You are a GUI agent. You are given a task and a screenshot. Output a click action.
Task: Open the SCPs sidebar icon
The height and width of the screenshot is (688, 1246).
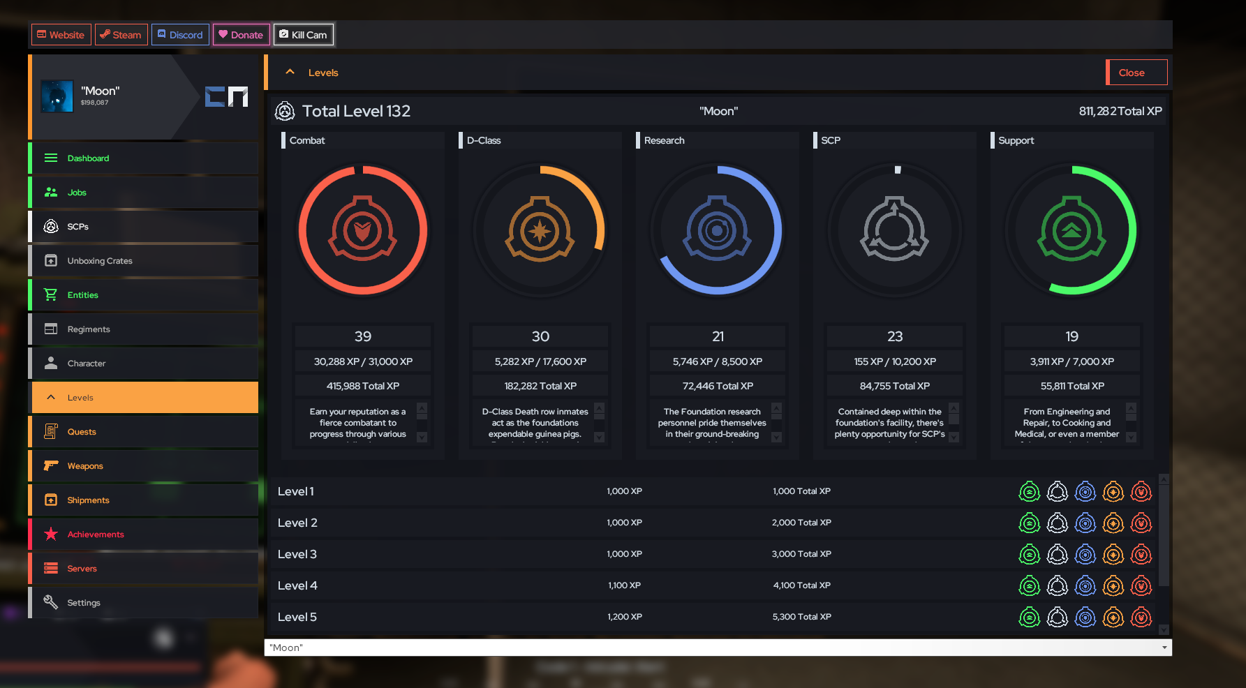pos(51,227)
